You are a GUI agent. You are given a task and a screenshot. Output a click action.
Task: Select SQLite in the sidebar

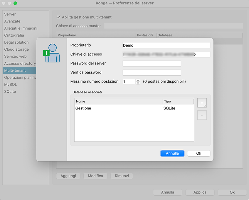tap(10, 92)
